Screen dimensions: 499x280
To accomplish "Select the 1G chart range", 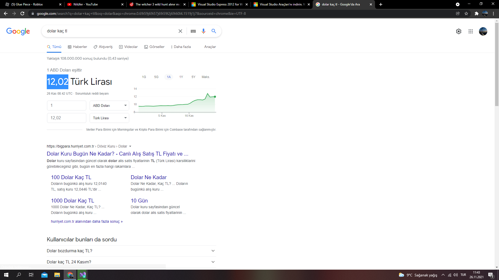I will tap(144, 77).
